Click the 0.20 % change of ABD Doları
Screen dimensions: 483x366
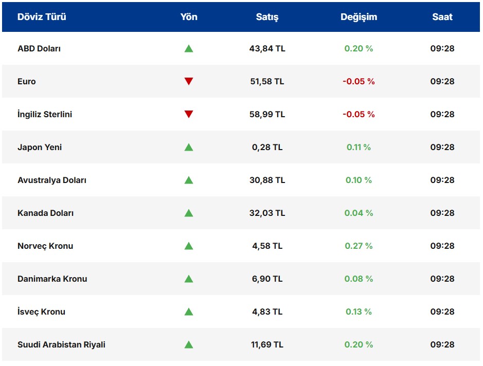pyautogui.click(x=357, y=48)
